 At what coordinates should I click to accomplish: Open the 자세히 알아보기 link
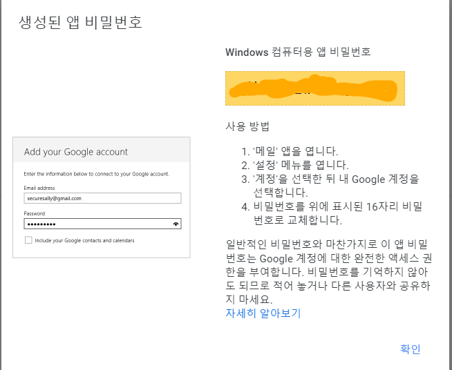pos(263,313)
